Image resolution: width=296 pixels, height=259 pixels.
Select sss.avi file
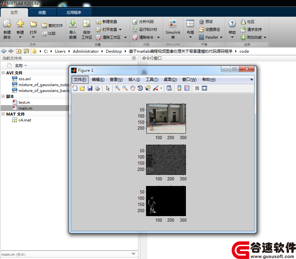click(25, 79)
